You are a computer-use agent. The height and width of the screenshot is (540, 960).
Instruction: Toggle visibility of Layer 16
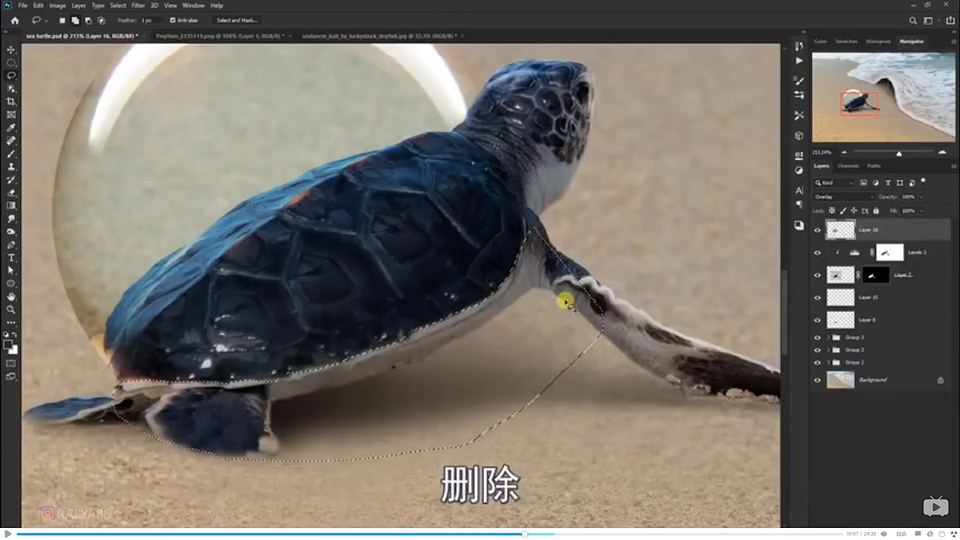click(818, 228)
